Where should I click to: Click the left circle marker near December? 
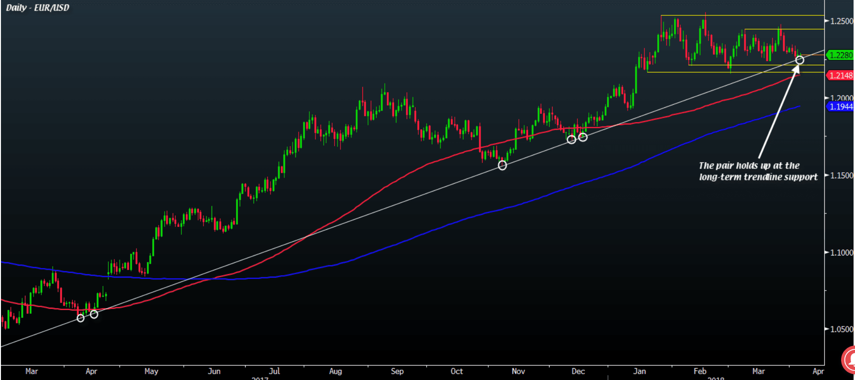(571, 140)
